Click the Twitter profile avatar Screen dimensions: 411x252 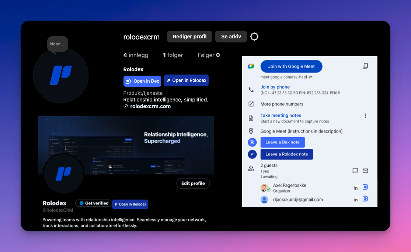[63, 174]
